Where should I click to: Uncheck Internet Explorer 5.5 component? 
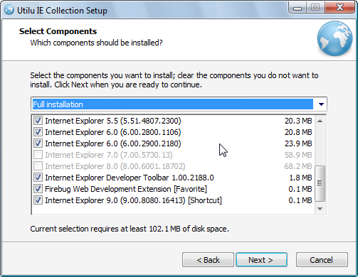pyautogui.click(x=38, y=121)
